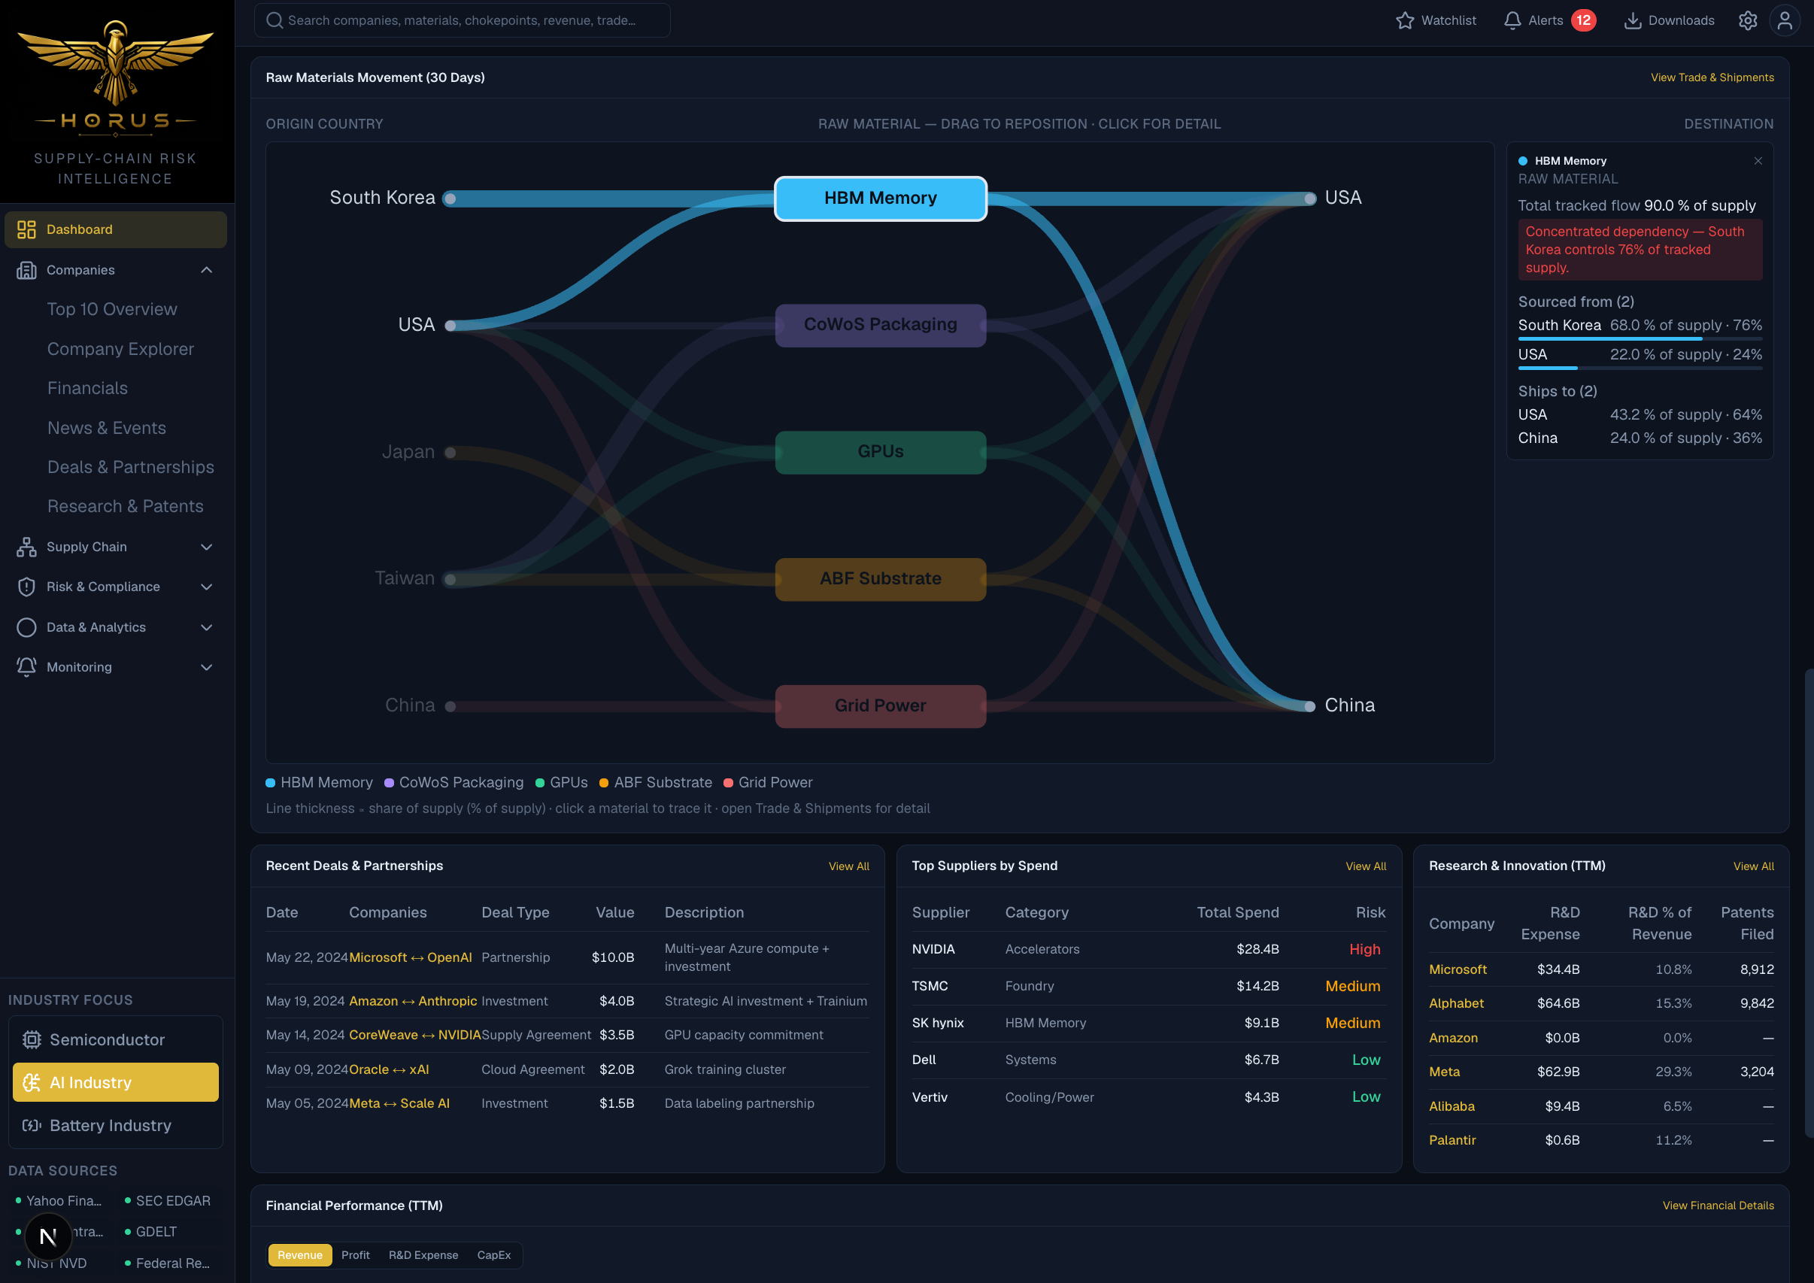This screenshot has height=1283, width=1814.
Task: Expand the Supply Chain chevron
Action: (206, 547)
